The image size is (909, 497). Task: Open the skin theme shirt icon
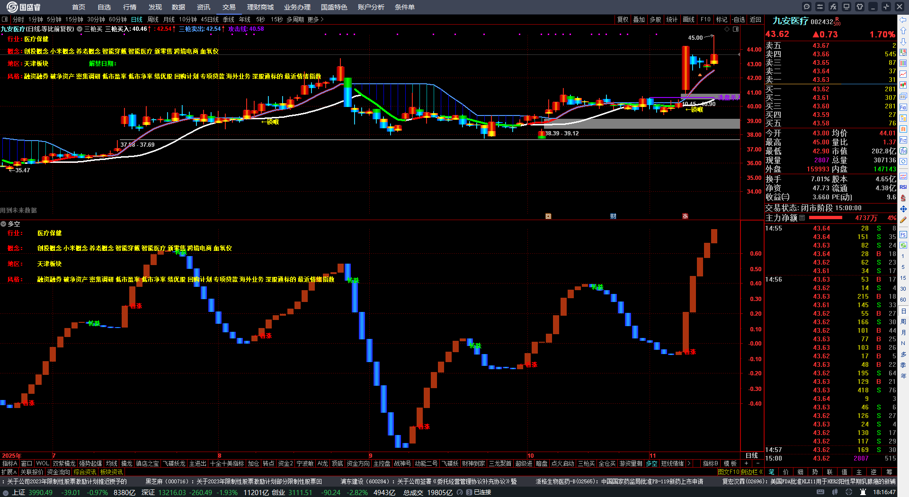pyautogui.click(x=860, y=7)
